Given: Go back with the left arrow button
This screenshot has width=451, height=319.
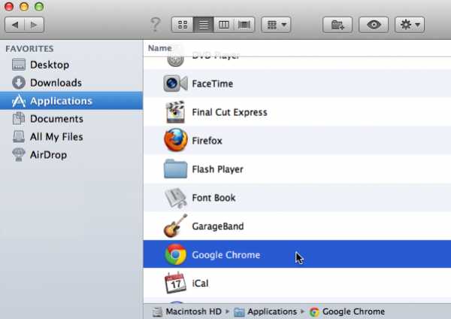Looking at the screenshot, I should click(x=15, y=25).
